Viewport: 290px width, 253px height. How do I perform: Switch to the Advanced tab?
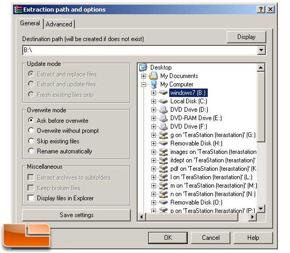click(x=59, y=24)
